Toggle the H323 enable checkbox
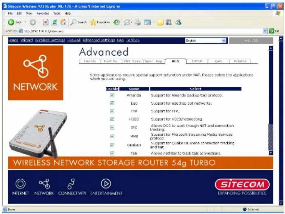Image resolution: width=285 pixels, height=214 pixels. coord(112,119)
